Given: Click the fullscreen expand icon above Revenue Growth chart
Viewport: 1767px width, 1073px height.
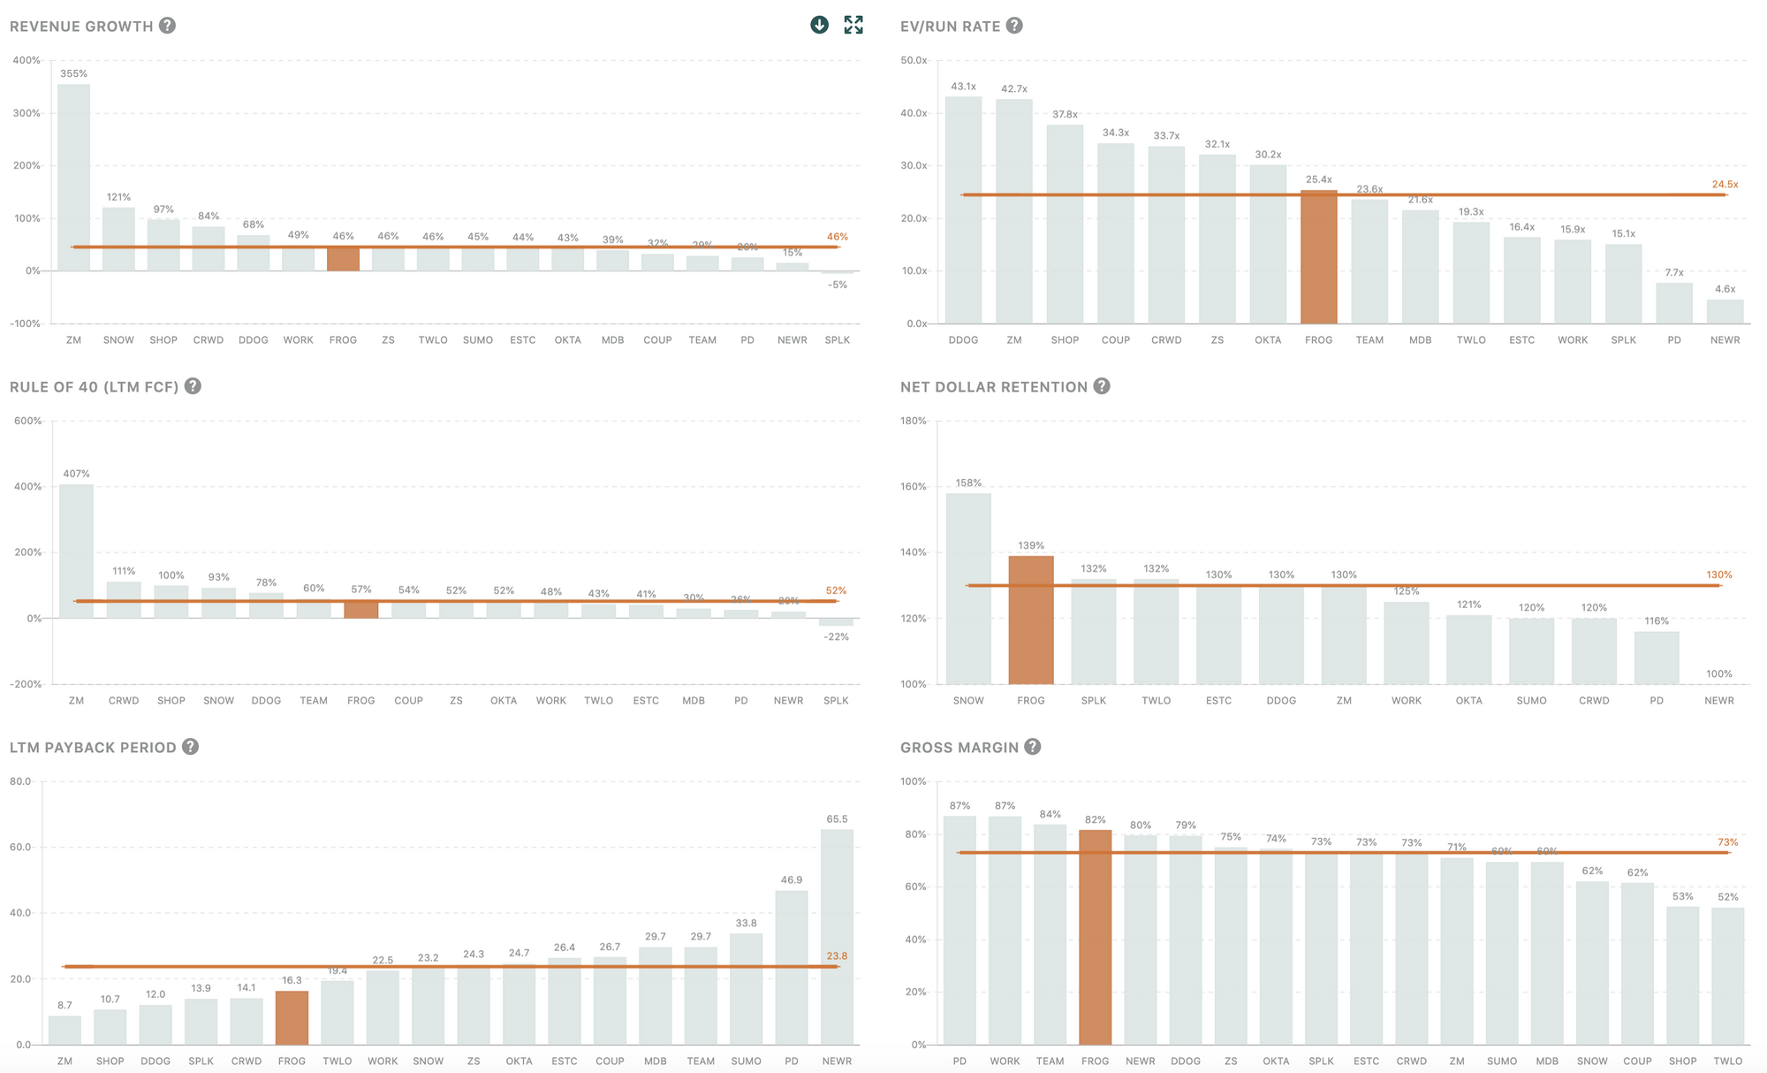Looking at the screenshot, I should 853,25.
